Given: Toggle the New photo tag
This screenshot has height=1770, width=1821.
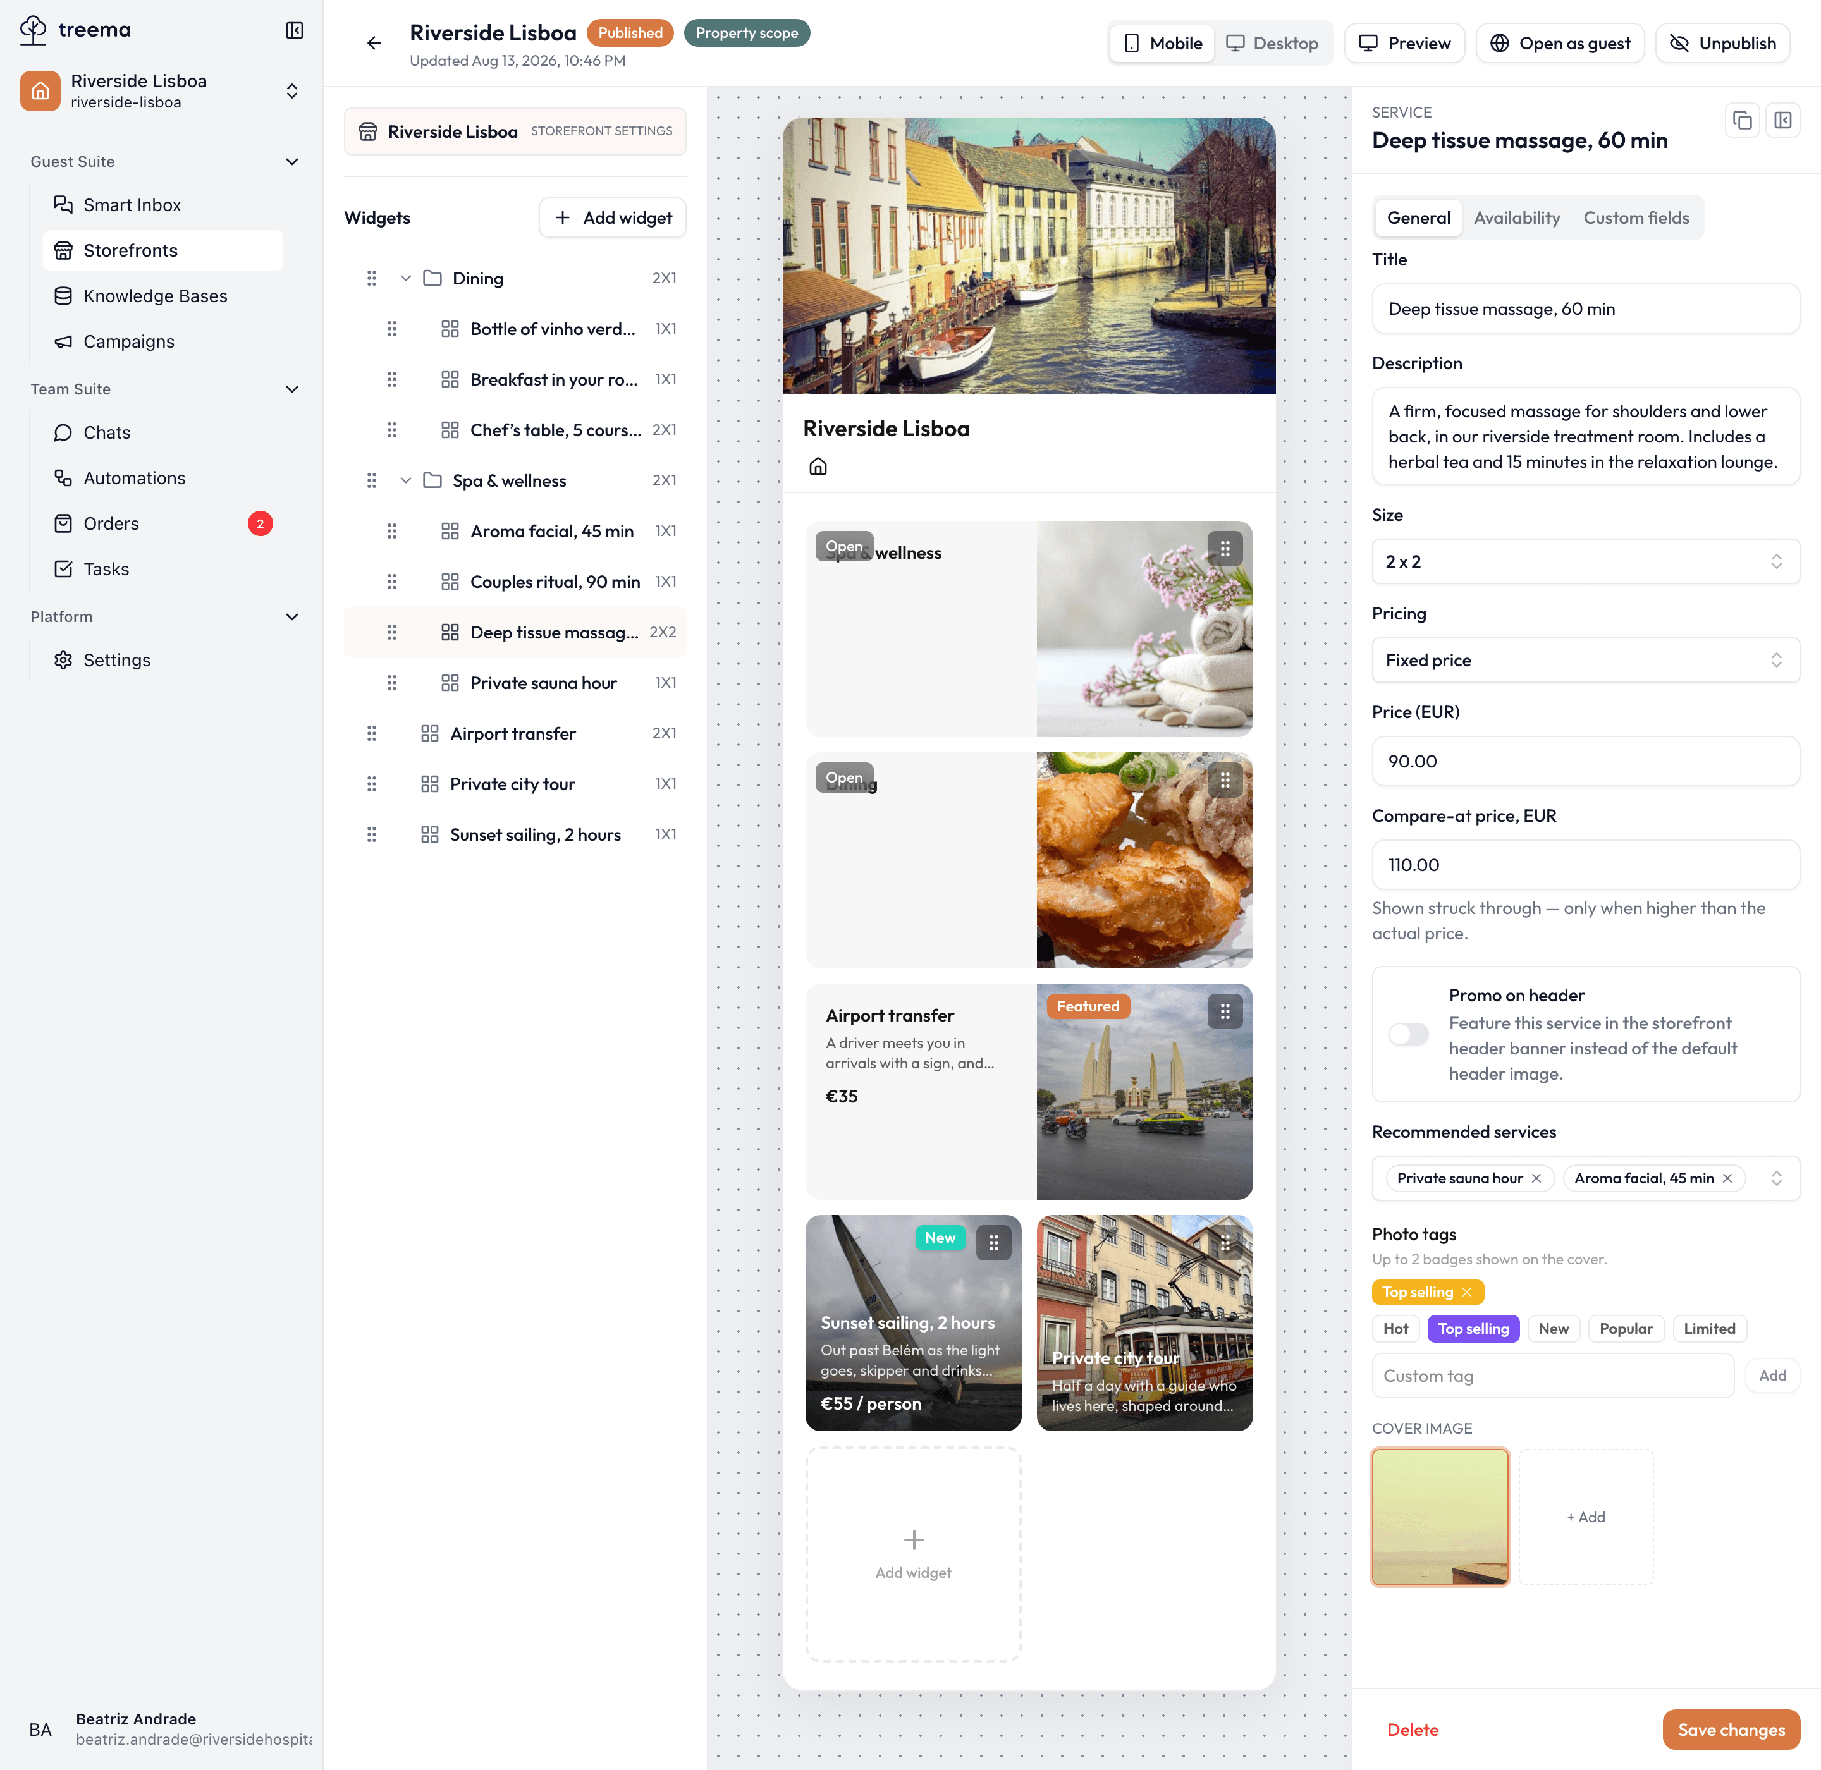Looking at the screenshot, I should [1553, 1328].
